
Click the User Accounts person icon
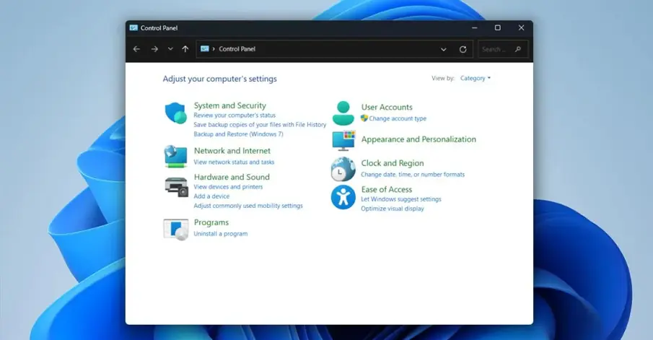(x=343, y=113)
